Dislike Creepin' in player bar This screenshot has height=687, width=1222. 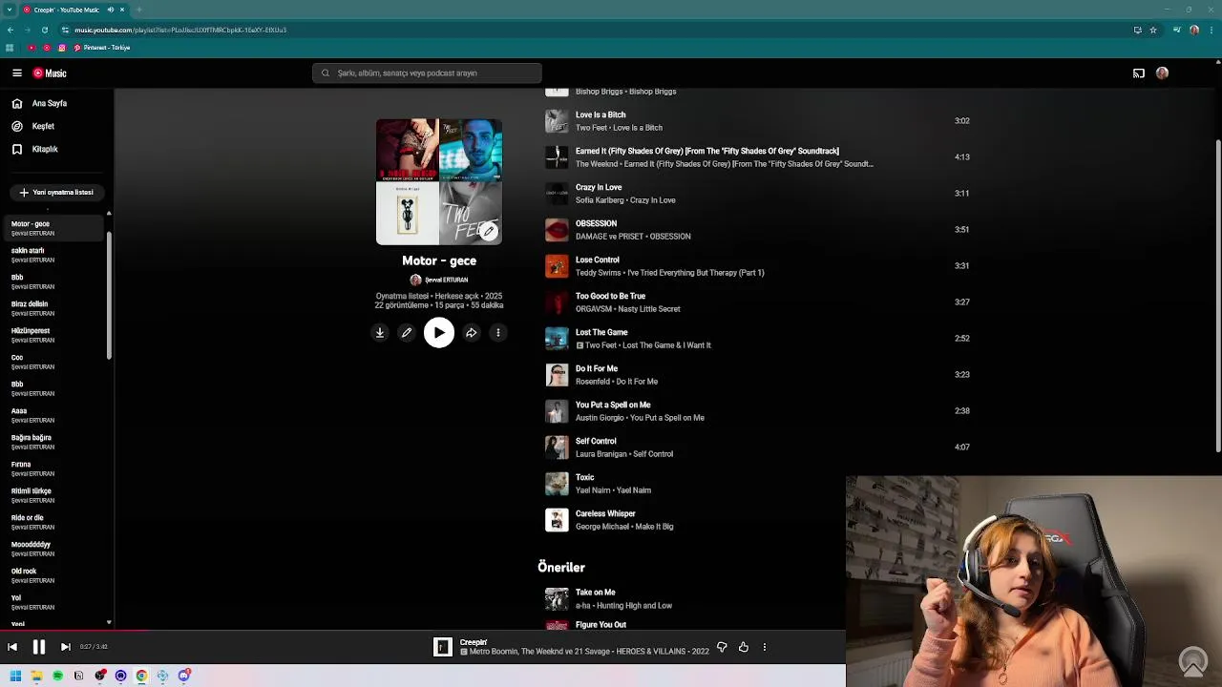(x=722, y=647)
